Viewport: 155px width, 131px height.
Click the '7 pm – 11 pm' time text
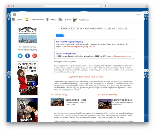tap(70, 104)
